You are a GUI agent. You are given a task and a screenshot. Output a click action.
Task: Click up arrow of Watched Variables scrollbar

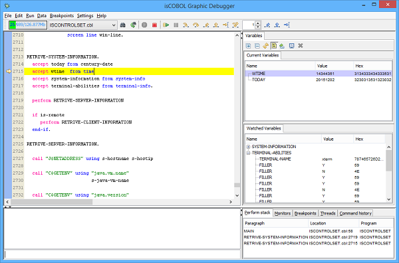pos(388,147)
